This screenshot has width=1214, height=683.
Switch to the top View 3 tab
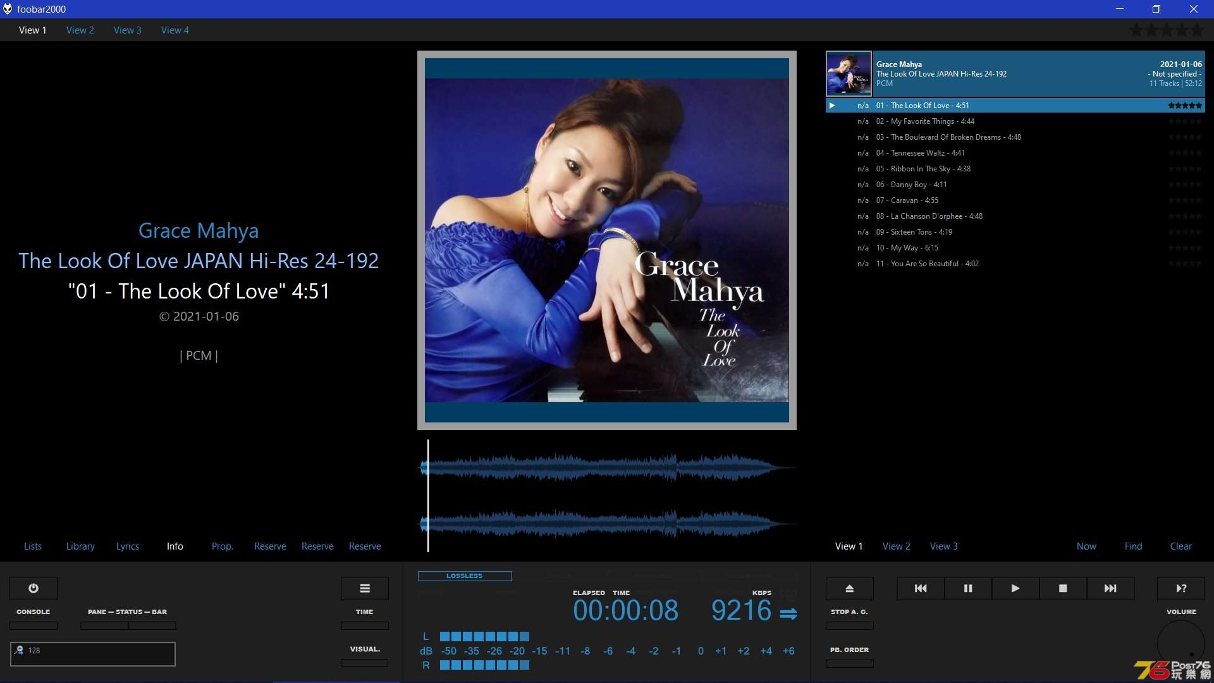pyautogui.click(x=128, y=30)
